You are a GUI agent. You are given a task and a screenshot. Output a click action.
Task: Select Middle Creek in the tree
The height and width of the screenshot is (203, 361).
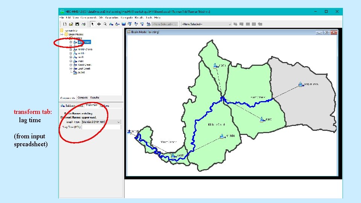85,50
